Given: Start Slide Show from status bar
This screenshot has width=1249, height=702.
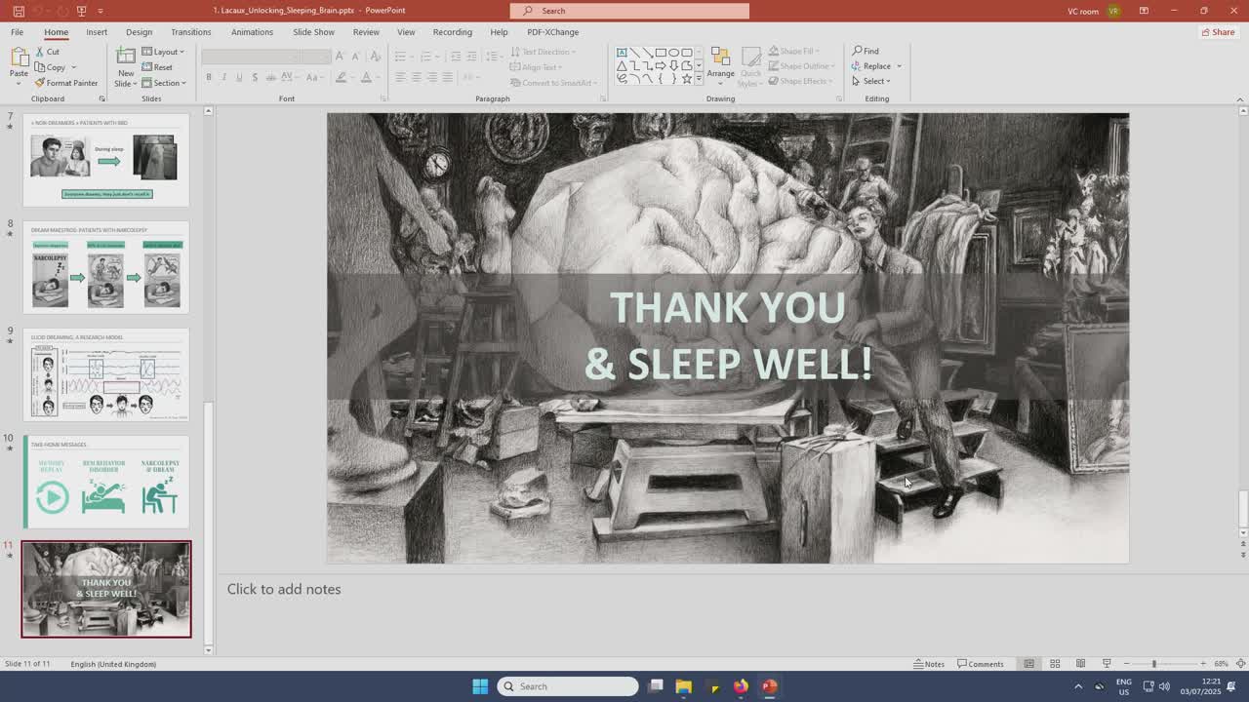Looking at the screenshot, I should click(x=1107, y=664).
